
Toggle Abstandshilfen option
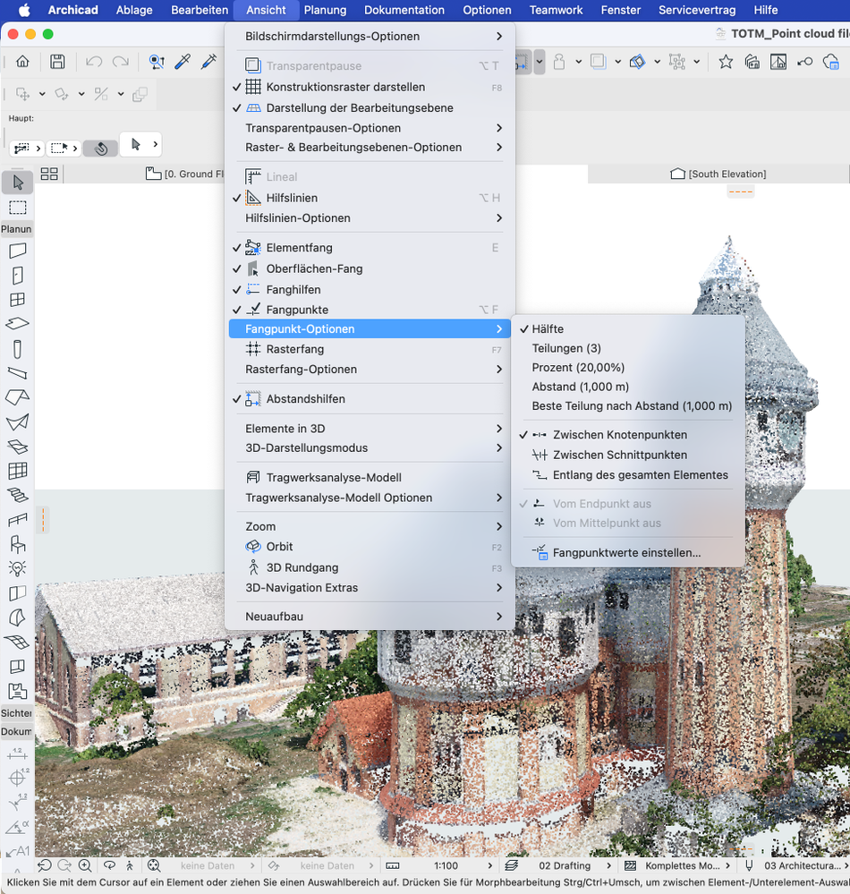370,398
